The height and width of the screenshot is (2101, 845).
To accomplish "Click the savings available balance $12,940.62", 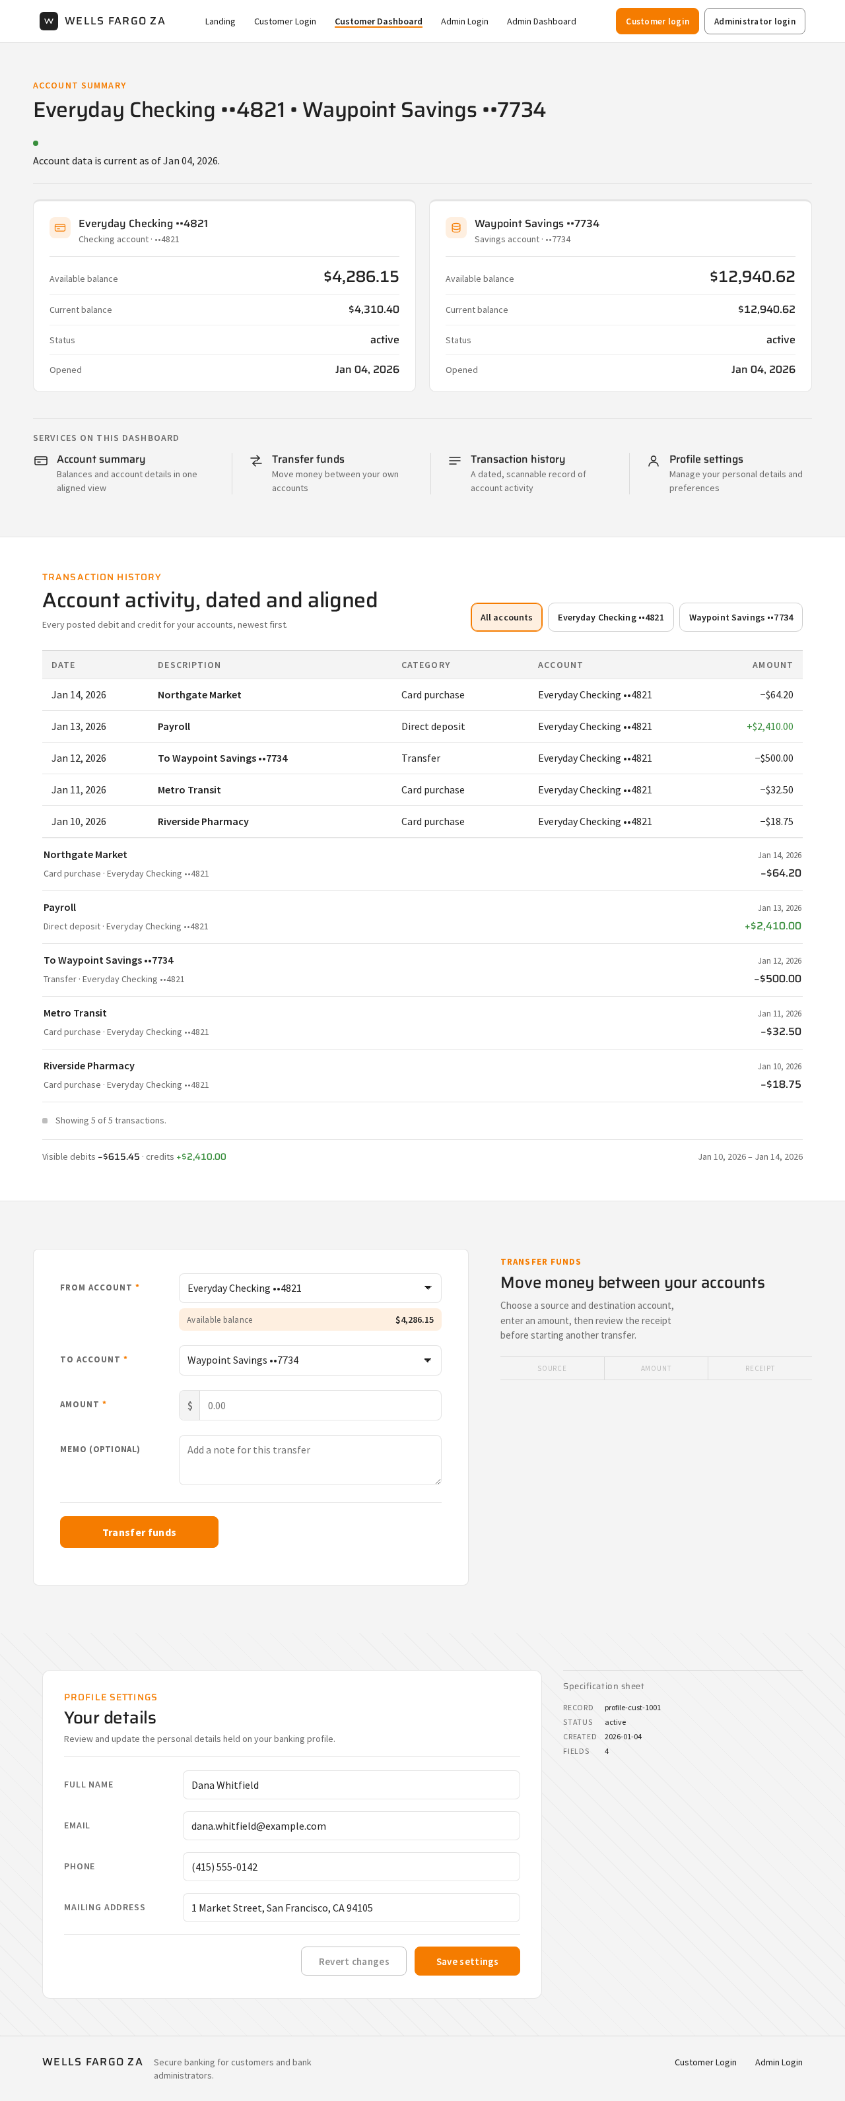I will click(x=752, y=277).
